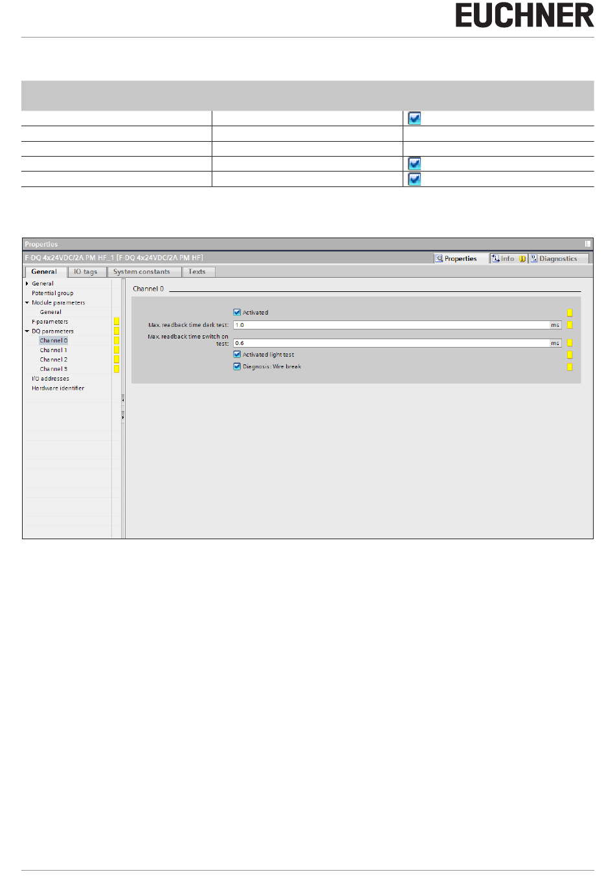Select F-parameters in the tree
615x892 pixels.
click(x=50, y=322)
